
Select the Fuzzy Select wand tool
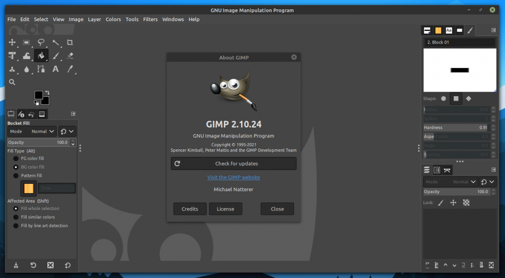[x=56, y=42]
